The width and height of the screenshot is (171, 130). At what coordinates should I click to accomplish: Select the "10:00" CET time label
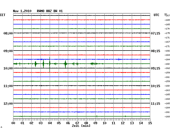pos(8,68)
